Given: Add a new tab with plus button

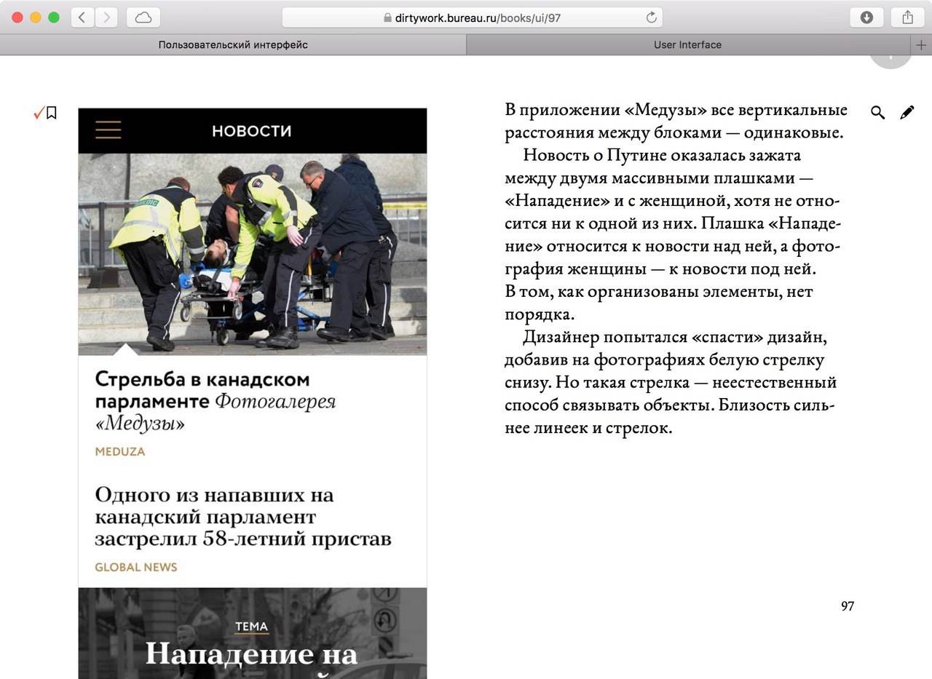Looking at the screenshot, I should (922, 45).
